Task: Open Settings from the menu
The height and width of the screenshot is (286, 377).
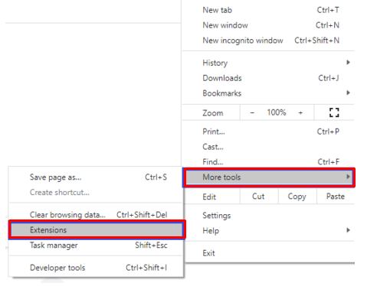Action: point(268,216)
